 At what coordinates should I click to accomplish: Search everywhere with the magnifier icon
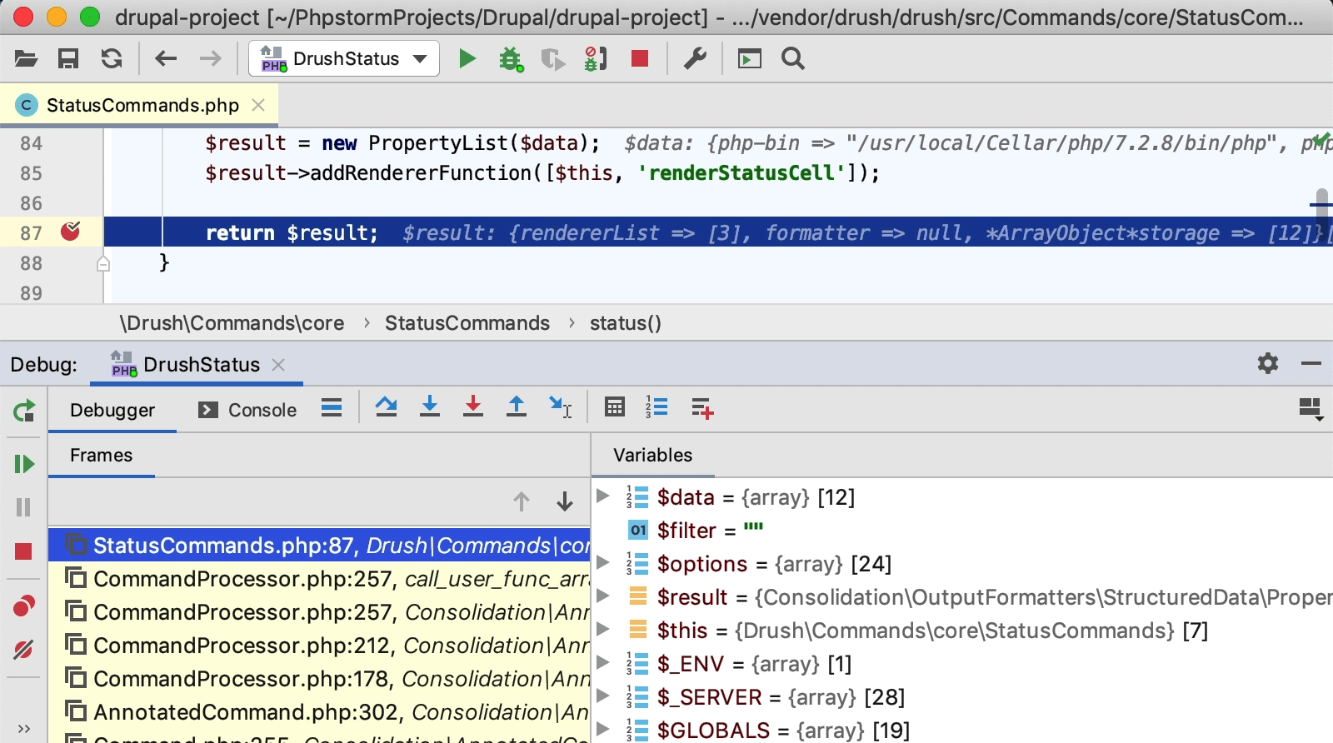[x=793, y=58]
